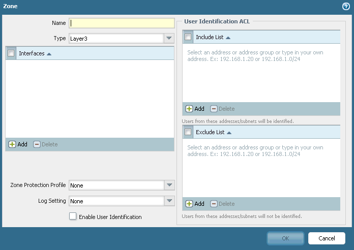Click the Exclude List column header
Image resolution: width=354 pixels, height=250 pixels.
pos(210,132)
